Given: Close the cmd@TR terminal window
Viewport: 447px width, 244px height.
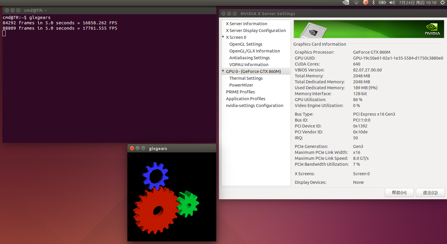Looking at the screenshot, I should pyautogui.click(x=7, y=10).
